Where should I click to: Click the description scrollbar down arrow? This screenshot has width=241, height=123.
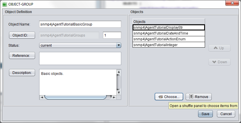coord(119,93)
